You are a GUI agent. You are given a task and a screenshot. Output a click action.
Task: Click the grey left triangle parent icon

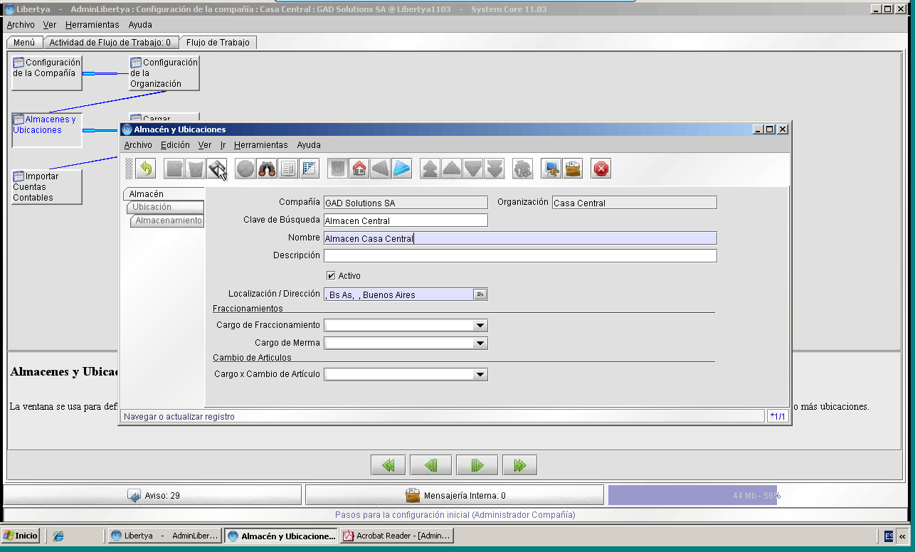tap(381, 169)
